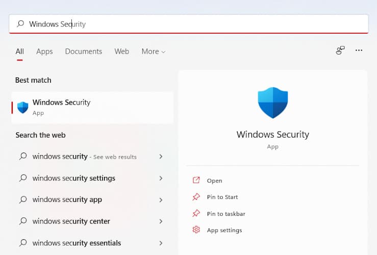
Task: Click the Pin to Start pin icon
Action: point(196,197)
